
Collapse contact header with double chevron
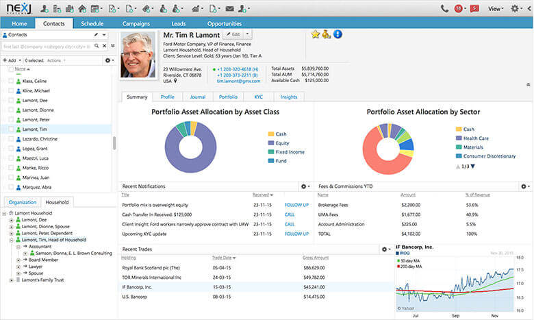click(x=529, y=84)
